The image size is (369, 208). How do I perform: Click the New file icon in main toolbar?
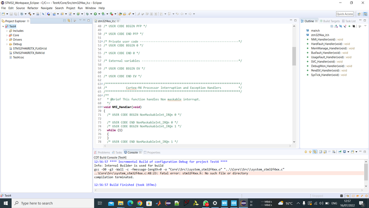(3, 14)
